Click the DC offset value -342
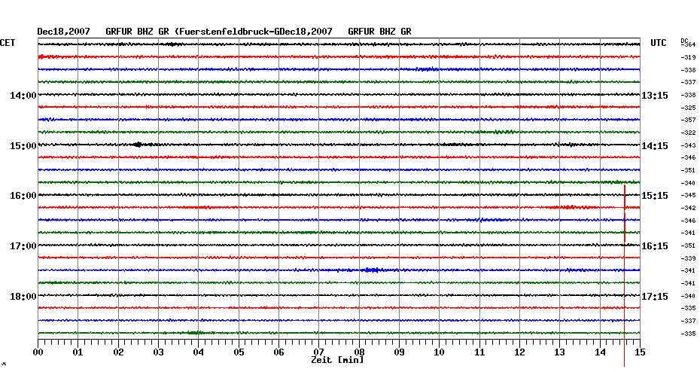This screenshot has width=700, height=372. pos(689,208)
